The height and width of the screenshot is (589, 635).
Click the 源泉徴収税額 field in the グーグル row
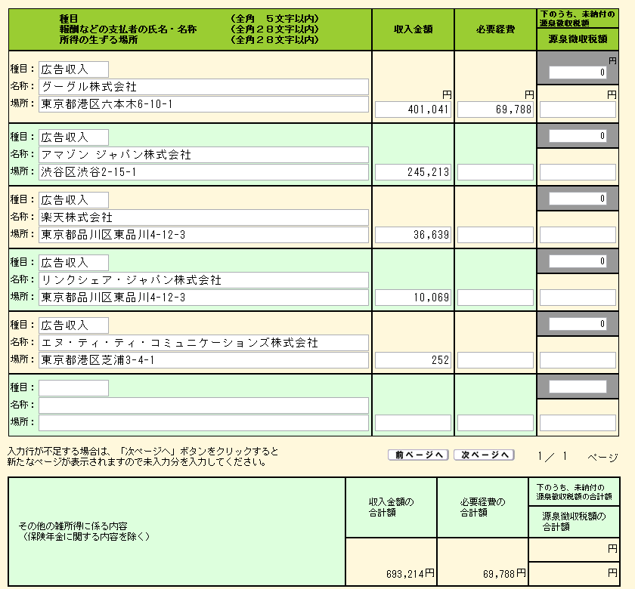578,109
